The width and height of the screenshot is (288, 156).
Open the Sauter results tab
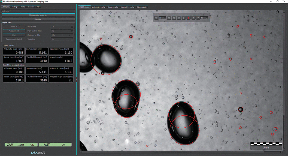click(x=113, y=7)
